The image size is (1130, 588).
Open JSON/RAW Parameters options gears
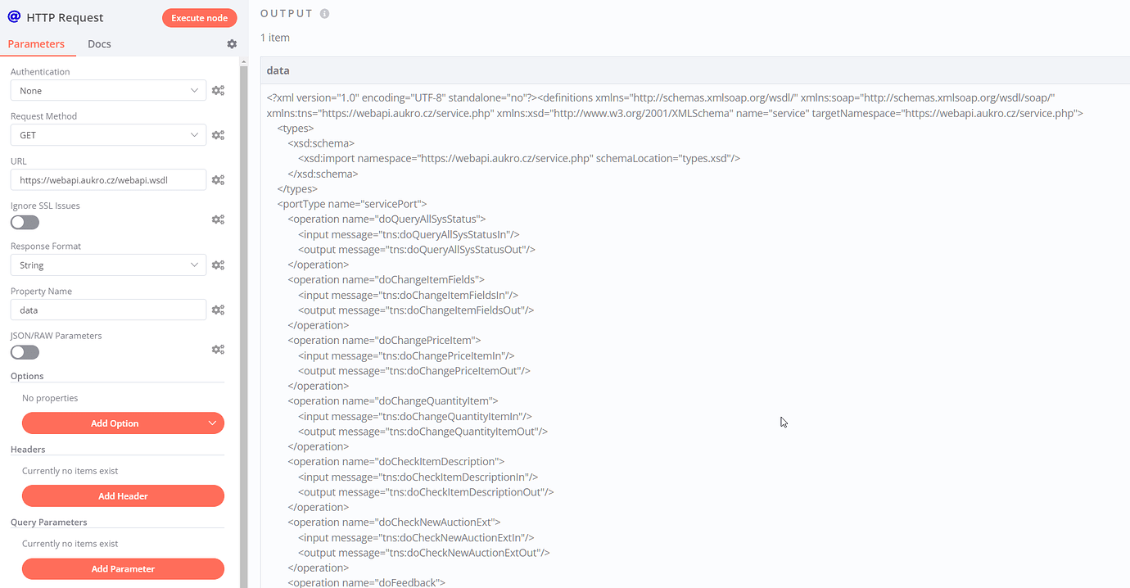pos(218,350)
